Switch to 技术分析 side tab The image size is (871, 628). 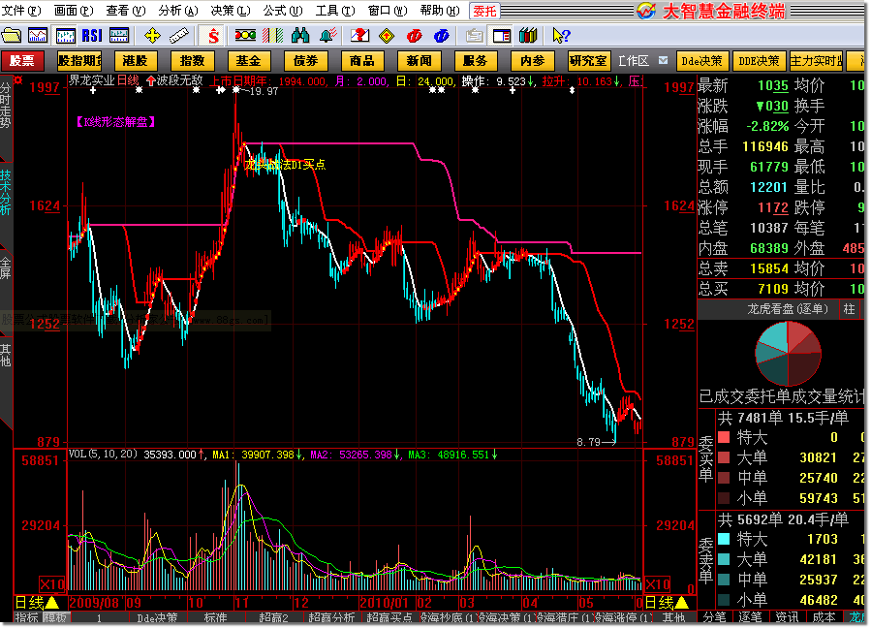click(6, 192)
